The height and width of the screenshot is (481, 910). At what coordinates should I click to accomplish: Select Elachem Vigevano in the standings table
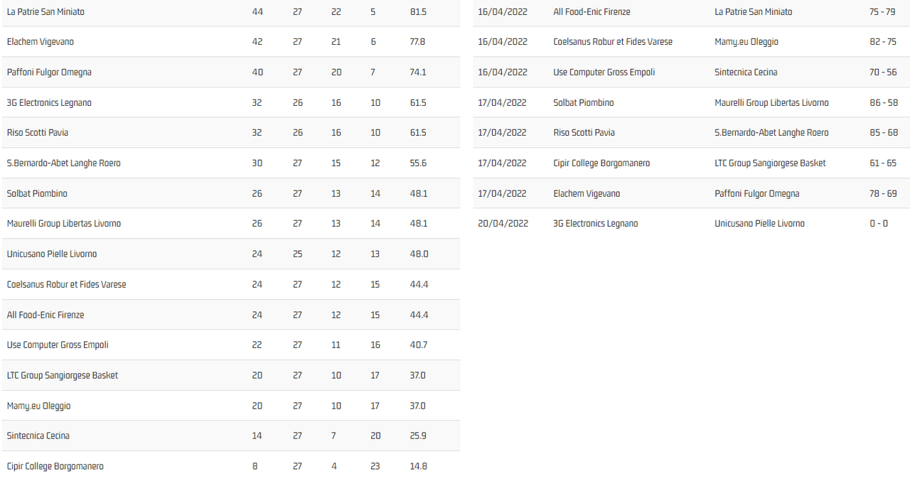point(41,42)
